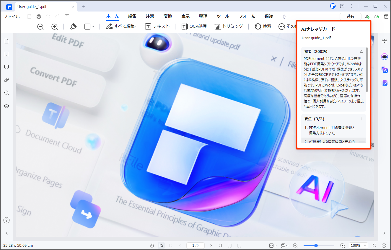This screenshot has width=391, height=250.
Task: Open the attachments paperclip panel
Action: coord(6,80)
